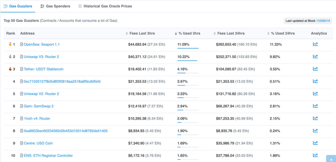The height and width of the screenshot is (162, 336).
Task: Click the OpenSea 11.09% usage progress bar
Action: (188, 48)
